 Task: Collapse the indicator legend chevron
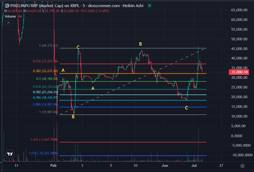[x=8, y=23]
